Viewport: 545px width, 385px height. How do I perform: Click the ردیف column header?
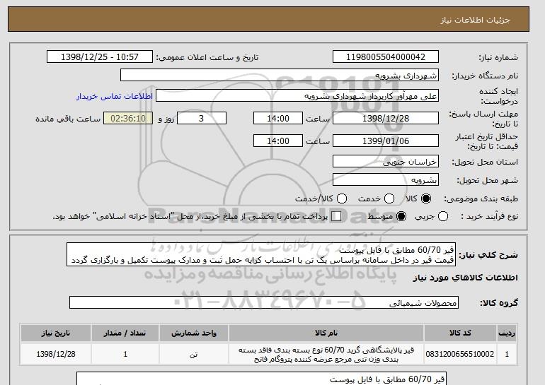pyautogui.click(x=507, y=333)
